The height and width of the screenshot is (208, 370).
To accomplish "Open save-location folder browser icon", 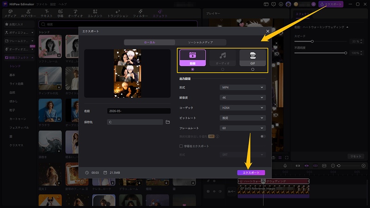I will tap(167, 122).
